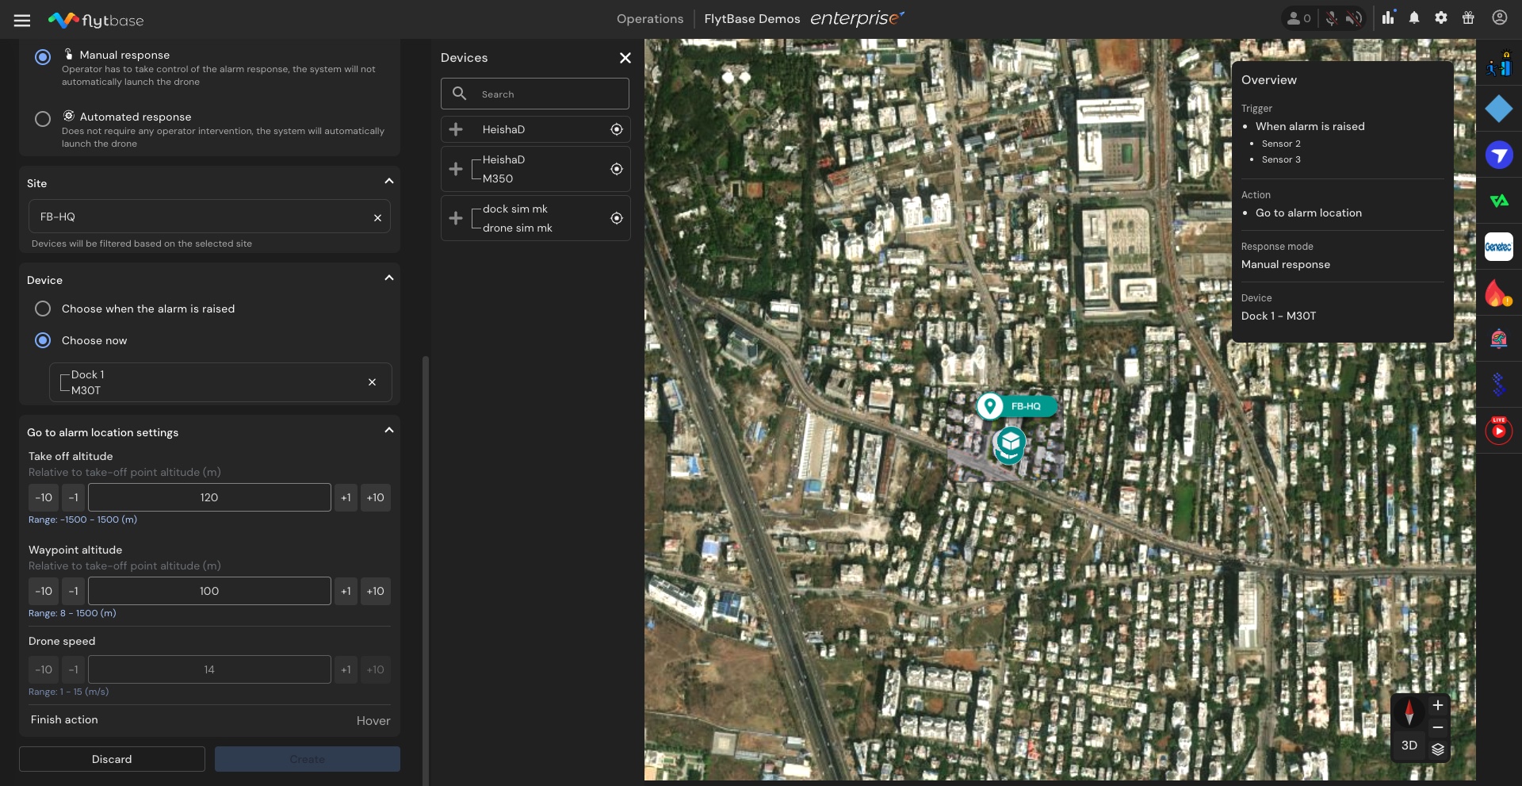The width and height of the screenshot is (1522, 786).
Task: Click the Discard button
Action: pos(112,759)
